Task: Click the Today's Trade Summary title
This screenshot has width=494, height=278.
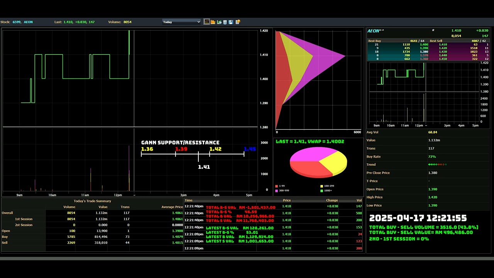Action: point(92,201)
